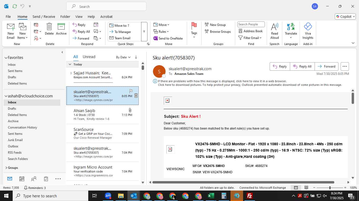Screen dimensions: 359x201
Task: Open the File menu
Action: (x=8, y=16)
